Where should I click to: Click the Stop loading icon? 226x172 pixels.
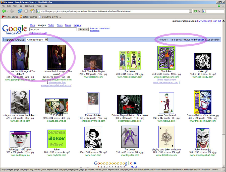26,11
